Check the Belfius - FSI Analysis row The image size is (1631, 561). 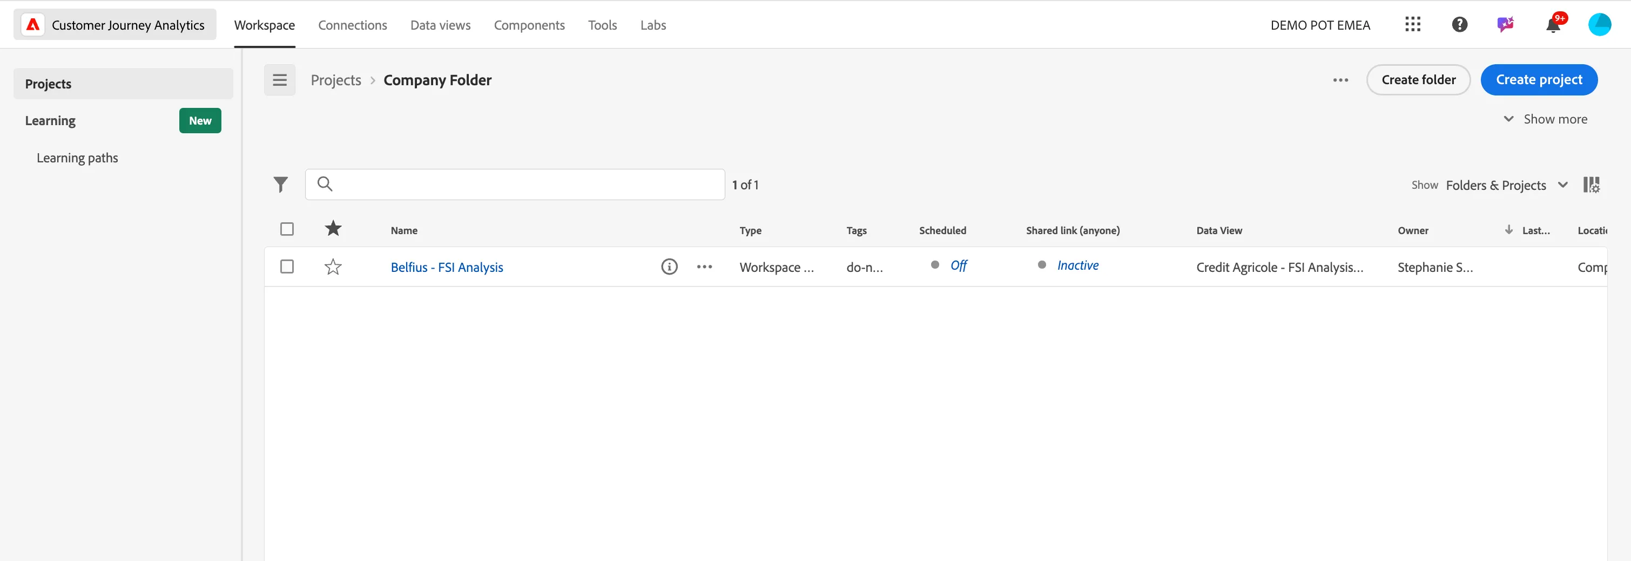287,267
